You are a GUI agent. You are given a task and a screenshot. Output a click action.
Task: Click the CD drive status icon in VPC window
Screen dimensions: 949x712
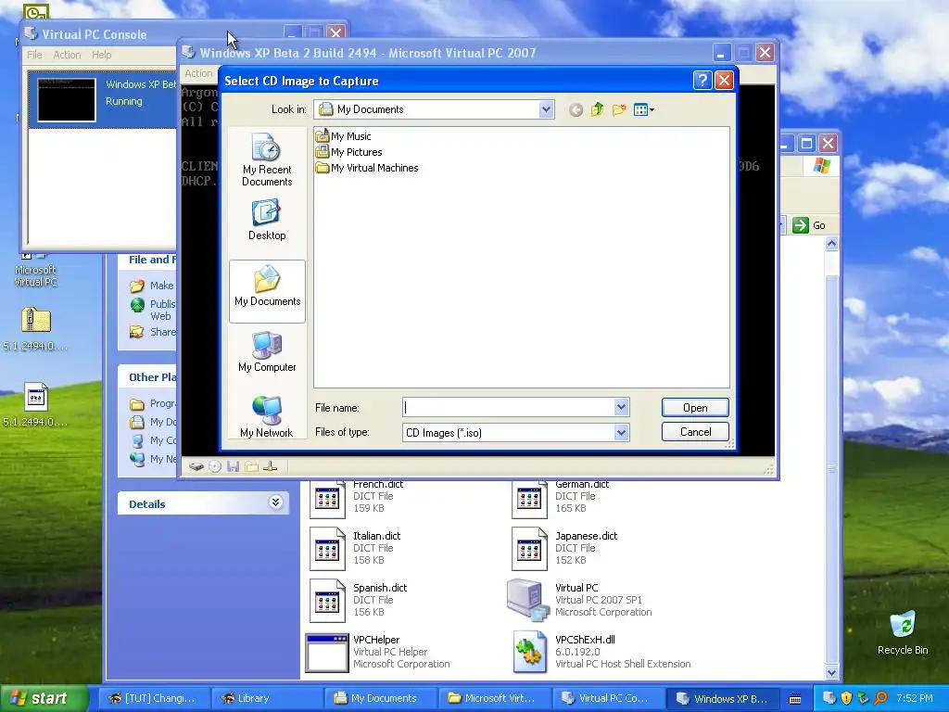click(215, 466)
